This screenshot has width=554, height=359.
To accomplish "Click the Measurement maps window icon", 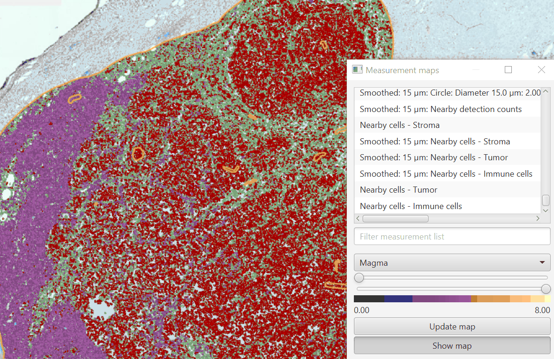I will tap(357, 69).
